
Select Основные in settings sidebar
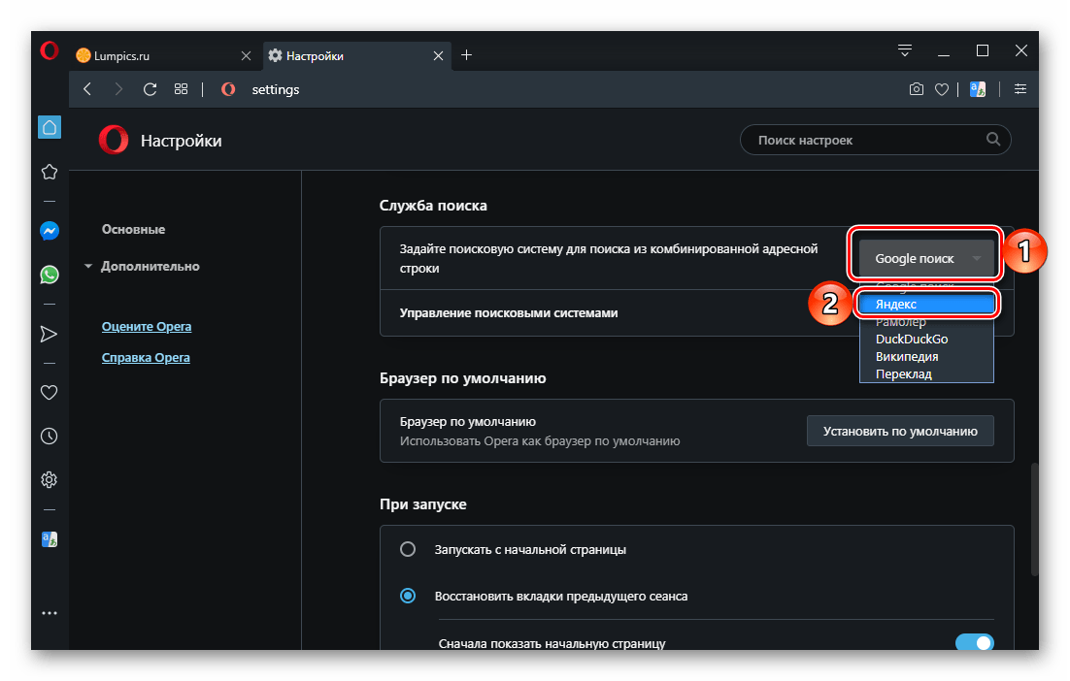pyautogui.click(x=134, y=230)
